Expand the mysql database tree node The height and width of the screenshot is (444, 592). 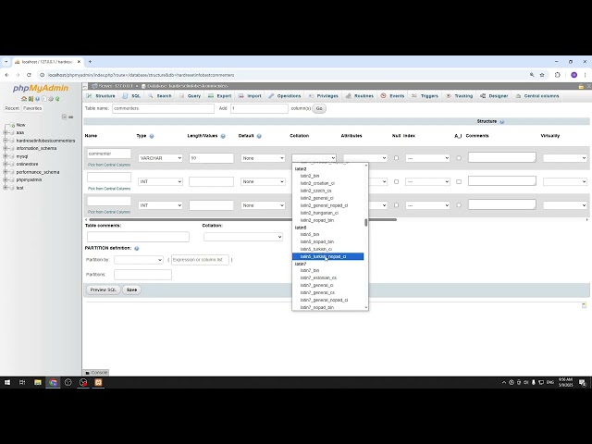6,156
